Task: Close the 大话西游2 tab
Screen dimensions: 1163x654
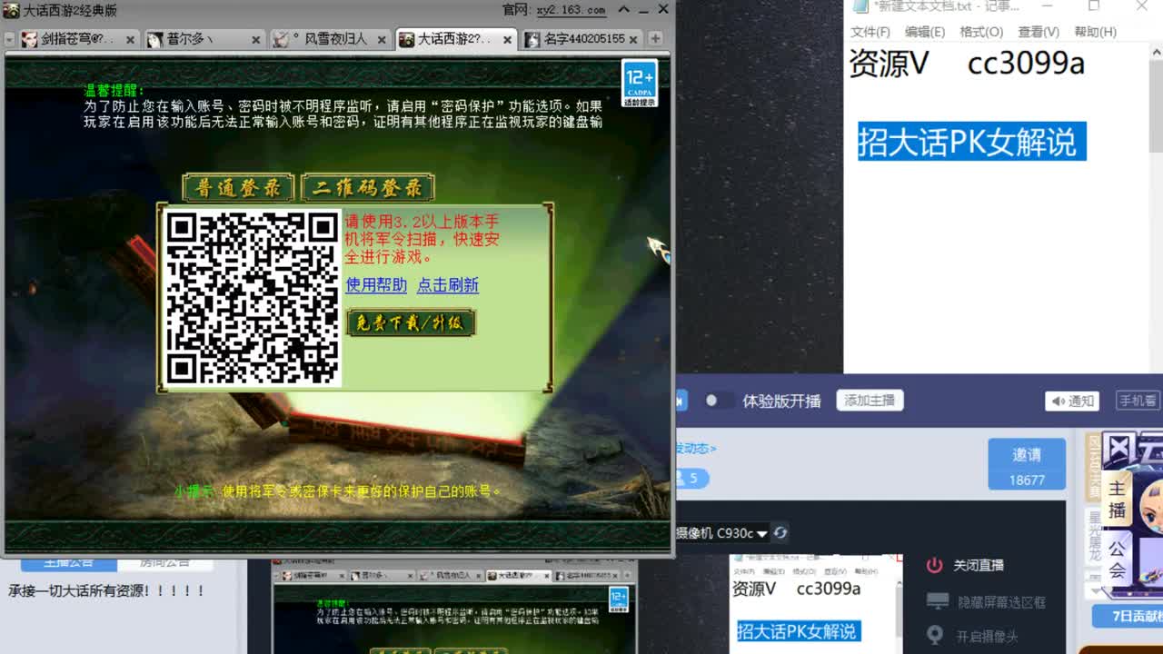Action: (506, 40)
